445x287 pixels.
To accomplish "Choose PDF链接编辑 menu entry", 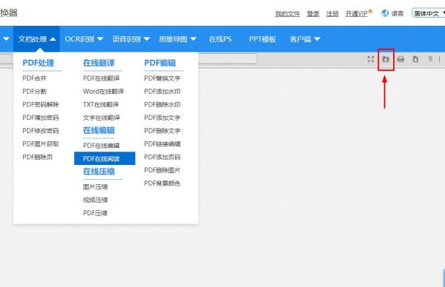I will click(x=162, y=143).
